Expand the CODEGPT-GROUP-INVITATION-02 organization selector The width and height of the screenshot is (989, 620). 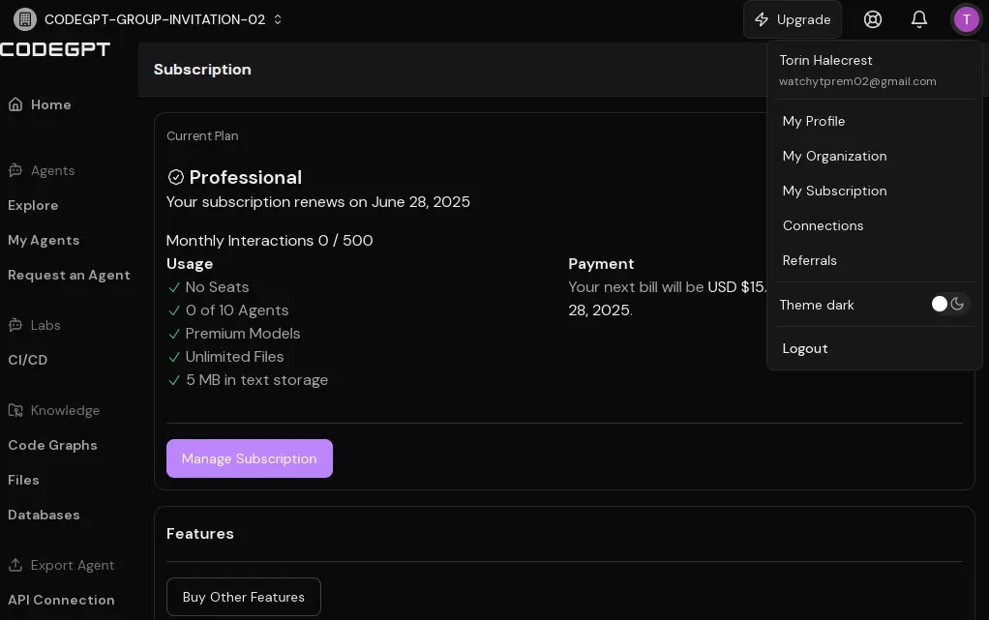click(148, 19)
